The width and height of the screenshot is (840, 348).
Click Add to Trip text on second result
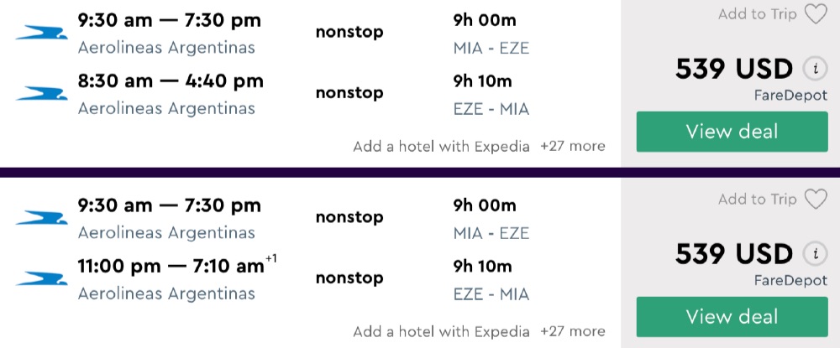(757, 200)
